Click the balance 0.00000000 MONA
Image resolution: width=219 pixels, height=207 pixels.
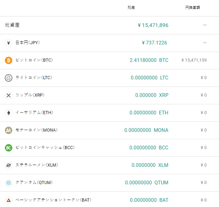pyautogui.click(x=146, y=130)
